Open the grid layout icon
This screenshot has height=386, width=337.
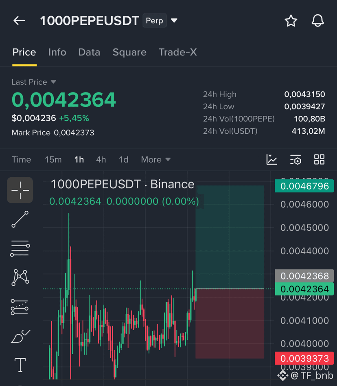coord(319,159)
